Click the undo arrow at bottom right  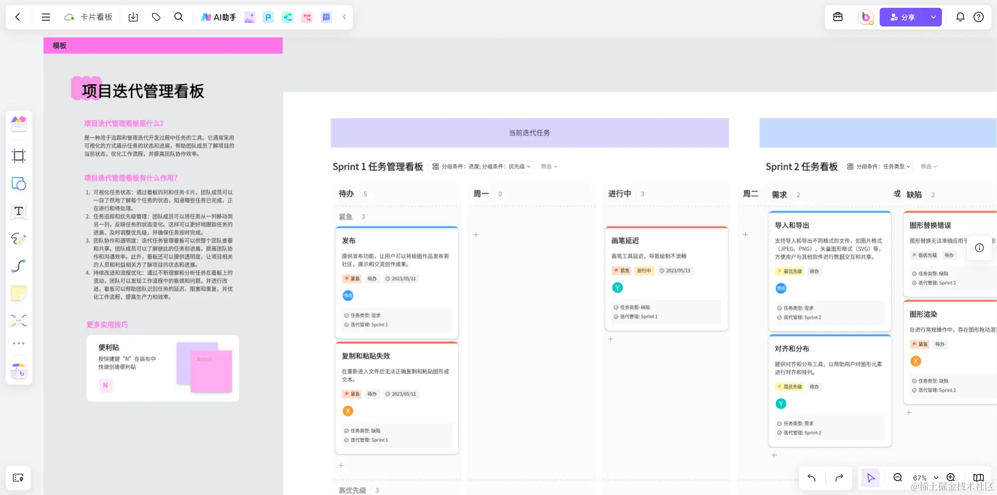(811, 478)
